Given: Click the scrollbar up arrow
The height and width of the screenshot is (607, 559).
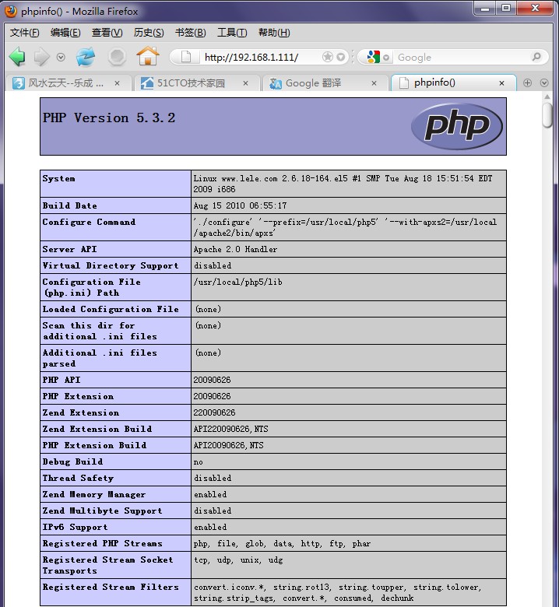Looking at the screenshot, I should click(x=547, y=96).
